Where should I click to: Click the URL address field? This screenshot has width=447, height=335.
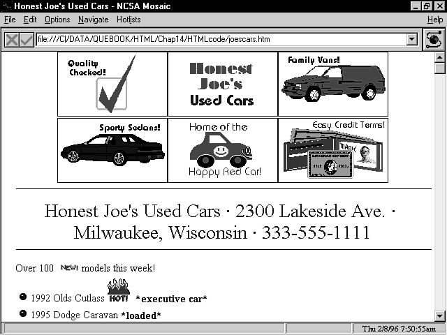[x=221, y=39]
